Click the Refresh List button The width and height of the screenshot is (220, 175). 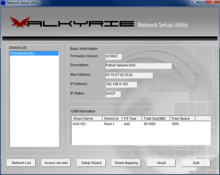(21, 163)
